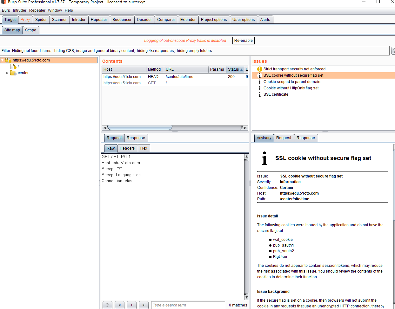Open the User options tab
Screen dimensions: 395x309
coord(244,20)
